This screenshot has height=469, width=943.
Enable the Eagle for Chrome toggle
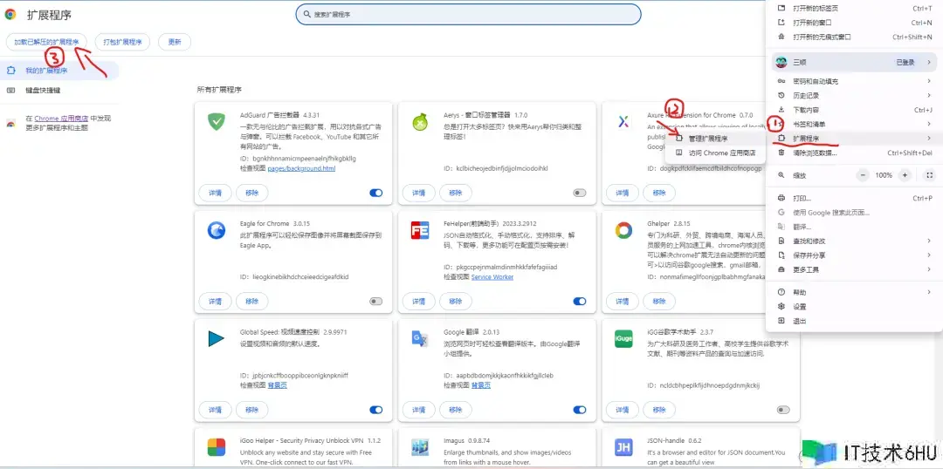tap(375, 302)
